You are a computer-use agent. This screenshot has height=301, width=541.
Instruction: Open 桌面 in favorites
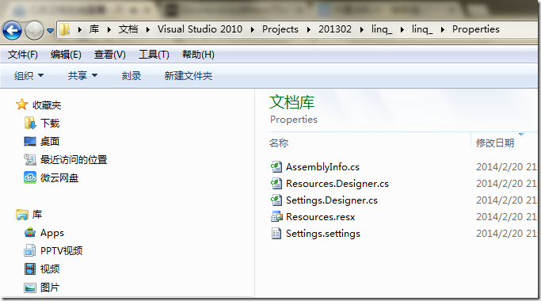50,142
